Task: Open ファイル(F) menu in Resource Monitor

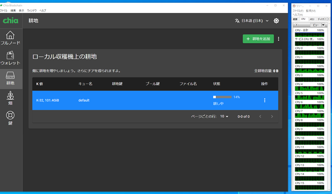Action: 298,11
